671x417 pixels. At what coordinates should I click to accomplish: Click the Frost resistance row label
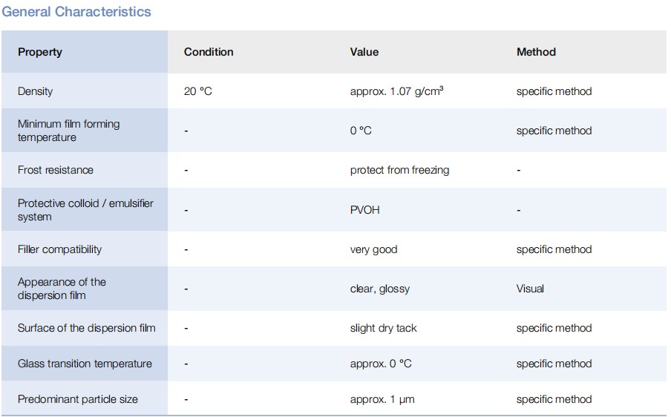pyautogui.click(x=56, y=170)
